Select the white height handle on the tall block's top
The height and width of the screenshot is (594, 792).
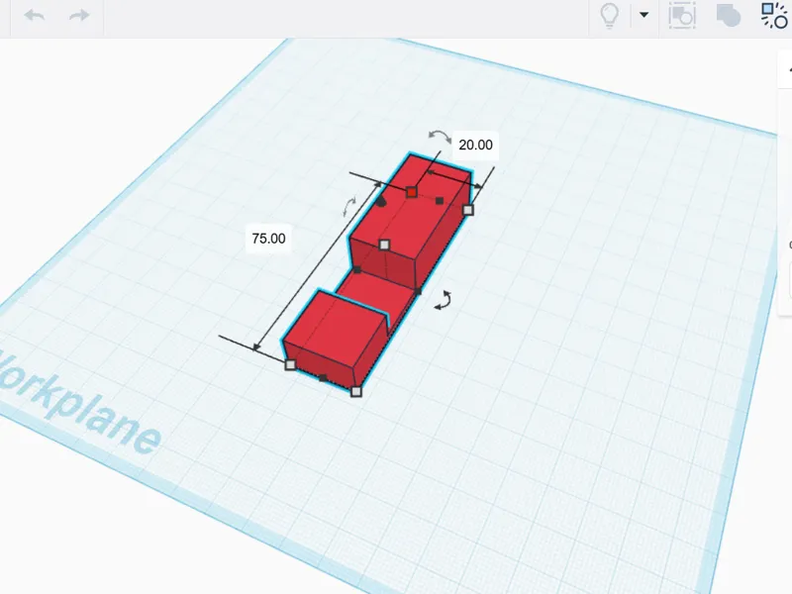[384, 245]
